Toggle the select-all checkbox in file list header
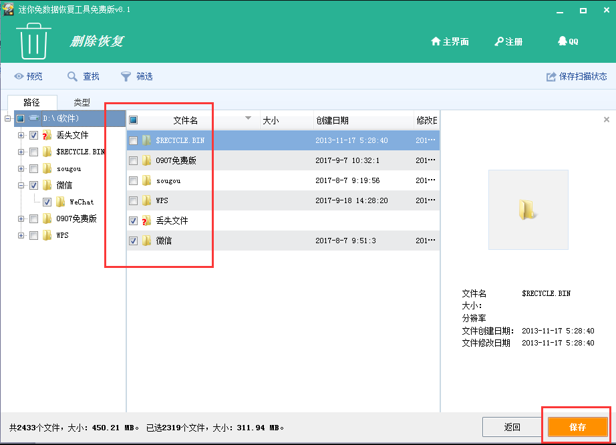The height and width of the screenshot is (445, 616). (134, 120)
